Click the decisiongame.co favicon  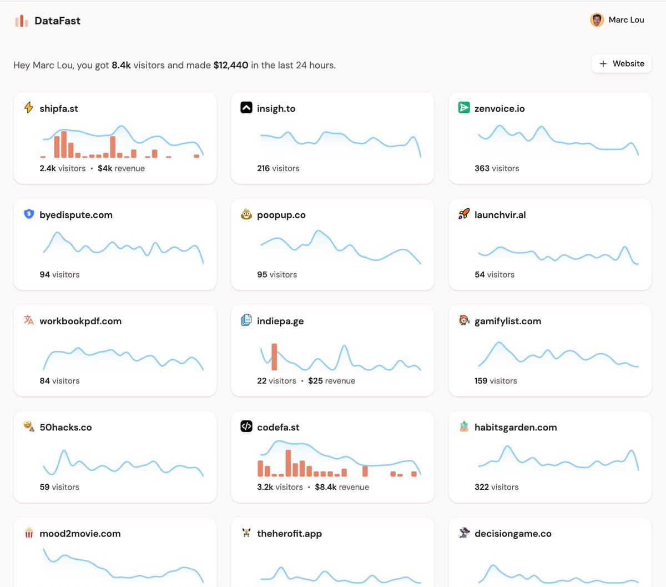point(464,533)
